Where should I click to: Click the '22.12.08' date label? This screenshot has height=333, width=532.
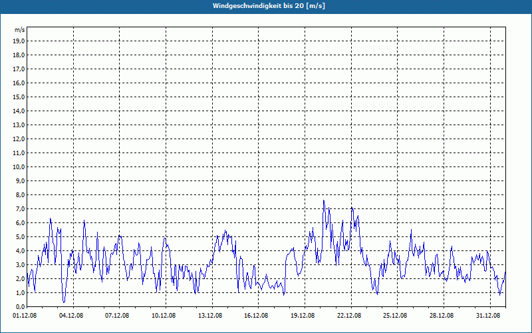(349, 316)
